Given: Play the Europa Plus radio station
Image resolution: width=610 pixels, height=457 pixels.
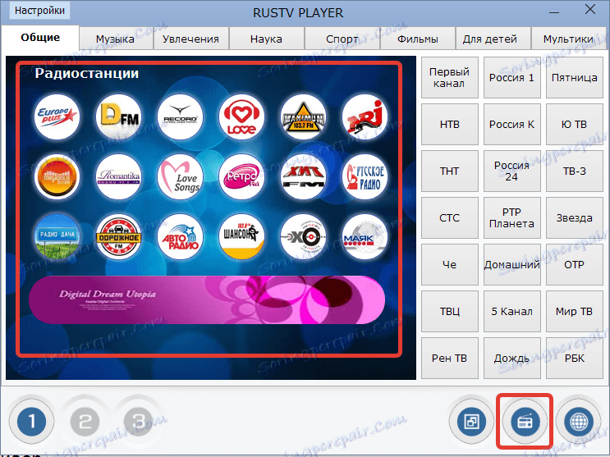Looking at the screenshot, I should click(x=57, y=117).
